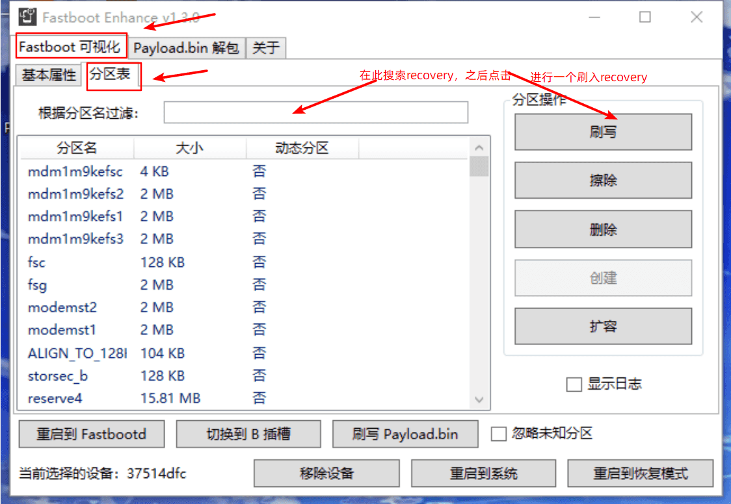Toggle the 忽略未知分区 checkbox
Viewport: 731px width, 504px height.
tap(499, 434)
